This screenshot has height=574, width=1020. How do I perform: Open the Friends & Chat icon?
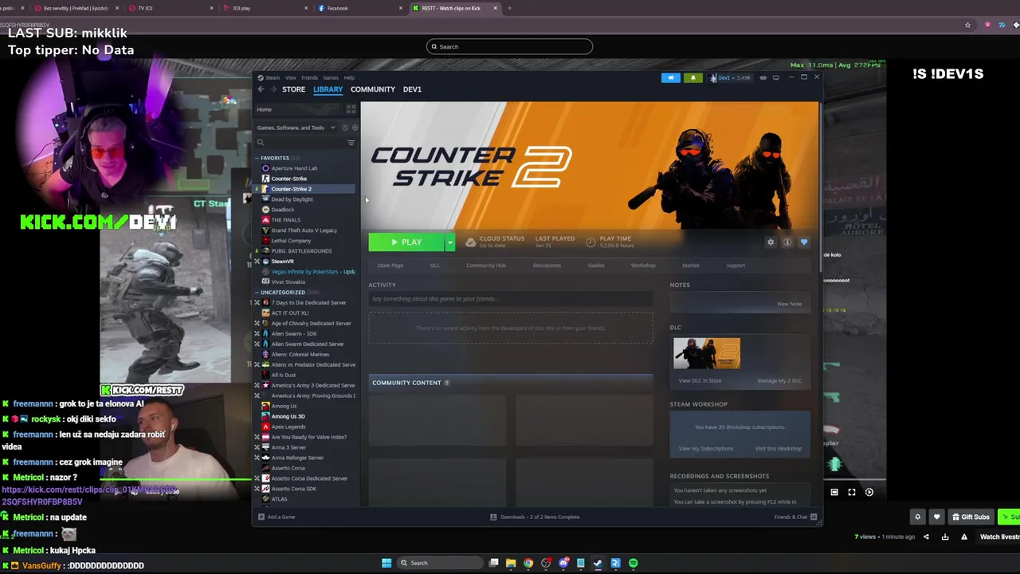pyautogui.click(x=814, y=517)
